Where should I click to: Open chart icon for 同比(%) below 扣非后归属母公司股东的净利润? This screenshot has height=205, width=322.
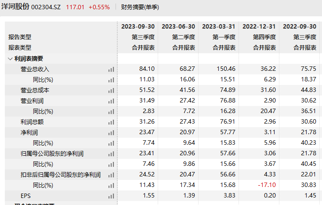pyautogui.click(x=111, y=186)
